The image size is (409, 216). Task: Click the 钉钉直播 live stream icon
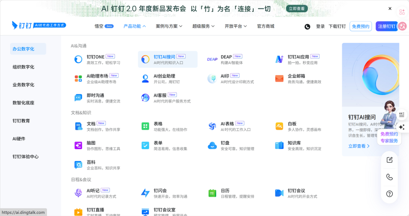[78, 212]
